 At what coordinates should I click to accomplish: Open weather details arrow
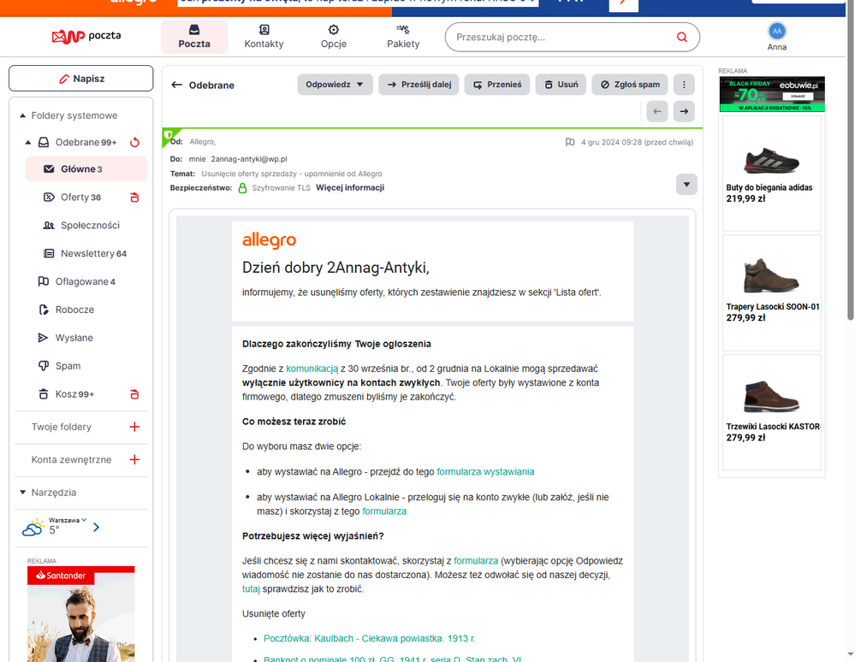pos(97,528)
